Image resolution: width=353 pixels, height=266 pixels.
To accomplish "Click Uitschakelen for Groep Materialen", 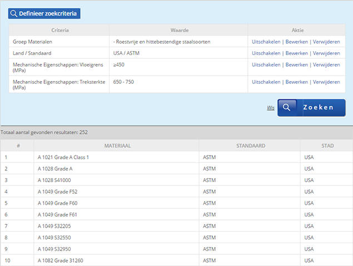I will pos(266,42).
